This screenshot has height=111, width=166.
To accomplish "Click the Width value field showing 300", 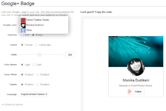I will pos(70,55).
